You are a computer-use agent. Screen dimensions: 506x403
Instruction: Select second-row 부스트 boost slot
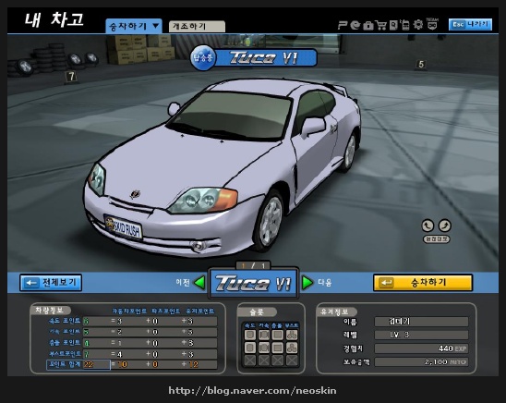click(x=292, y=348)
